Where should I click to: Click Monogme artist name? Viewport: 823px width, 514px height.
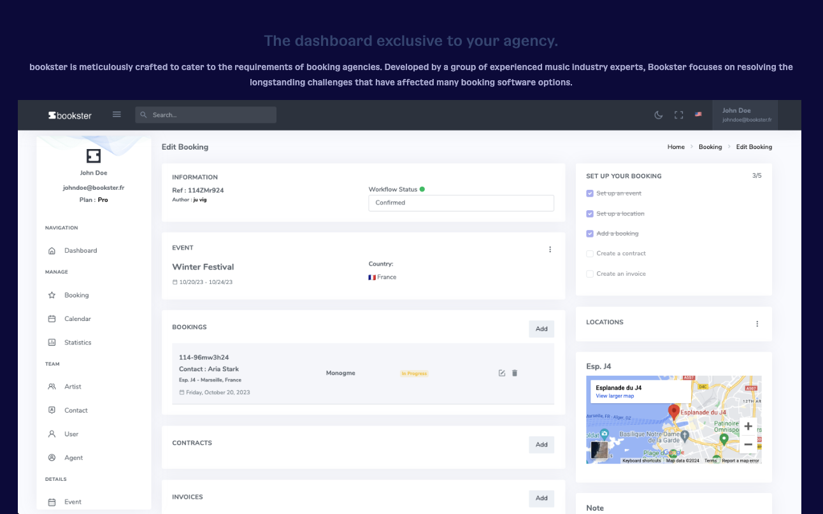pos(341,373)
